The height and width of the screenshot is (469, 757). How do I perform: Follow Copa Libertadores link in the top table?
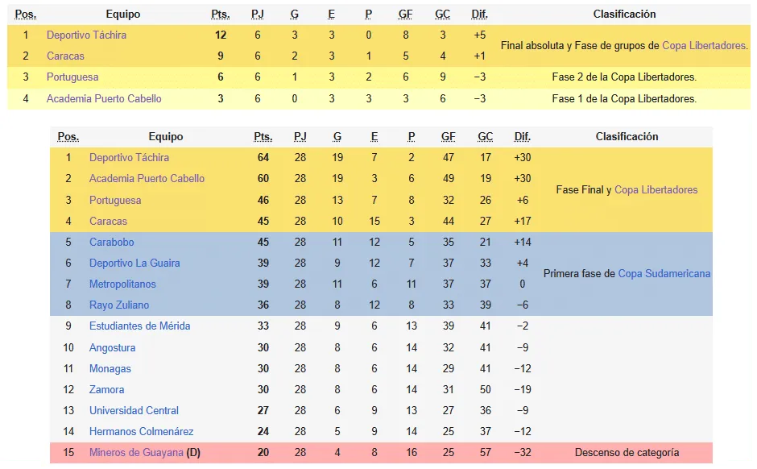(x=704, y=45)
